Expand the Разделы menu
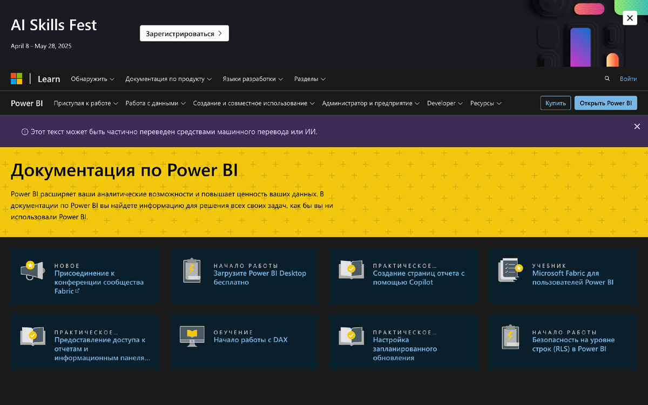 [x=310, y=79]
